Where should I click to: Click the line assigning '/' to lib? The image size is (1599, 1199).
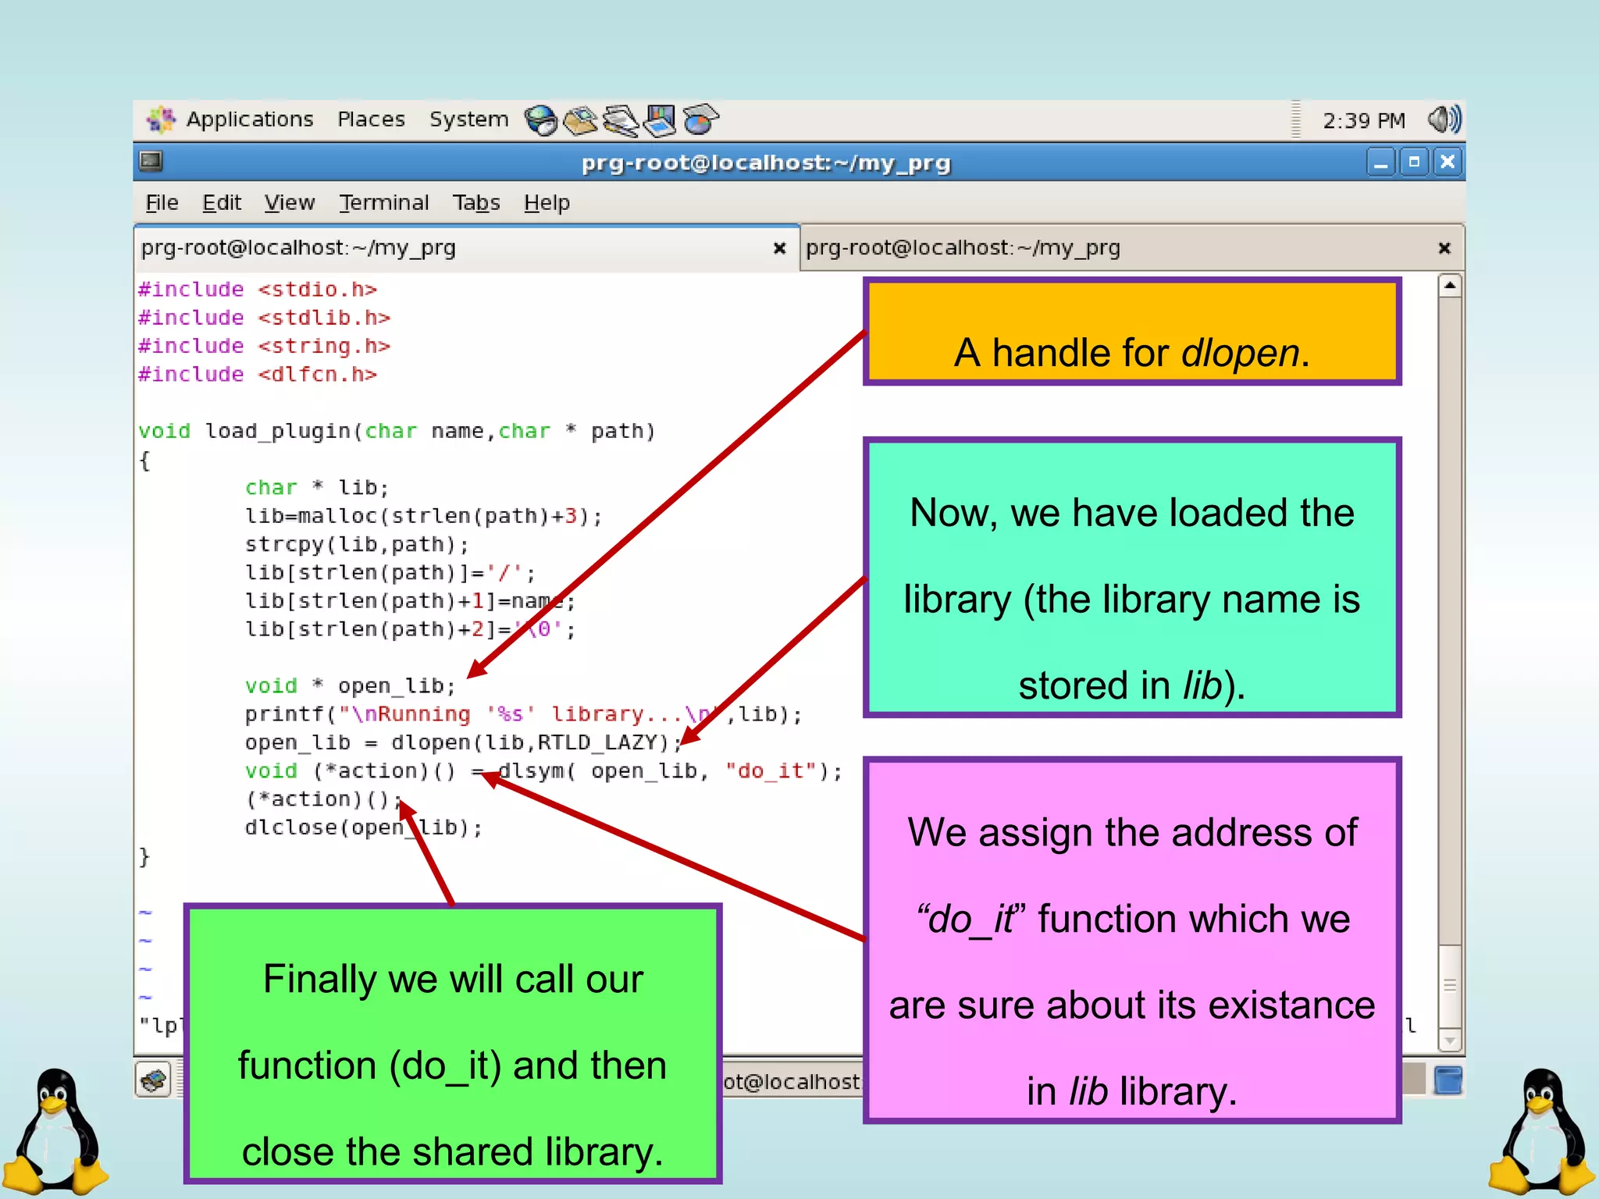(390, 573)
